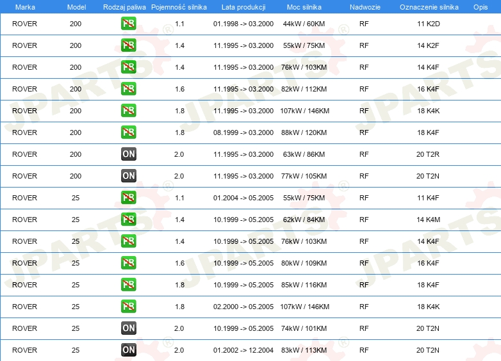
Task: Click production dates 01.2004 -> 05.2005
Action: point(243,198)
